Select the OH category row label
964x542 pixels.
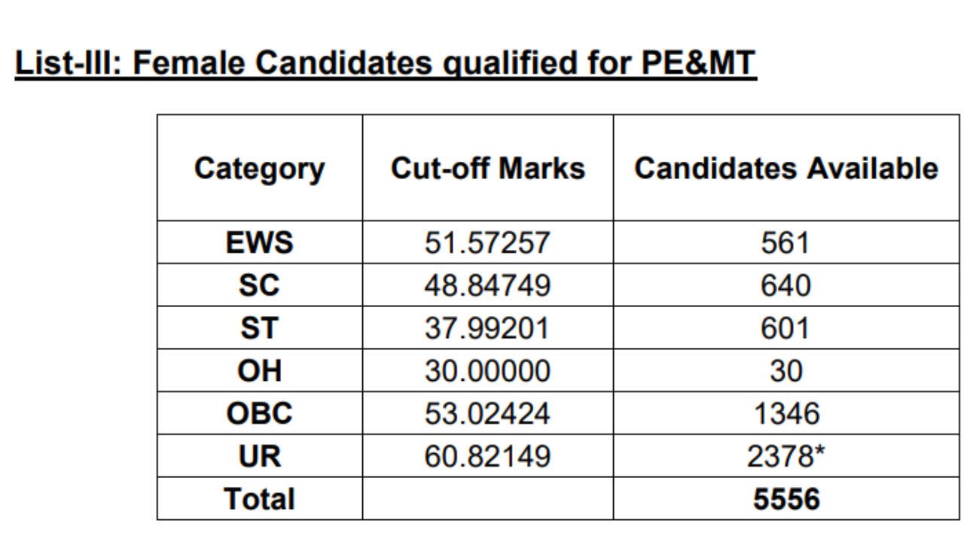pyautogui.click(x=259, y=371)
